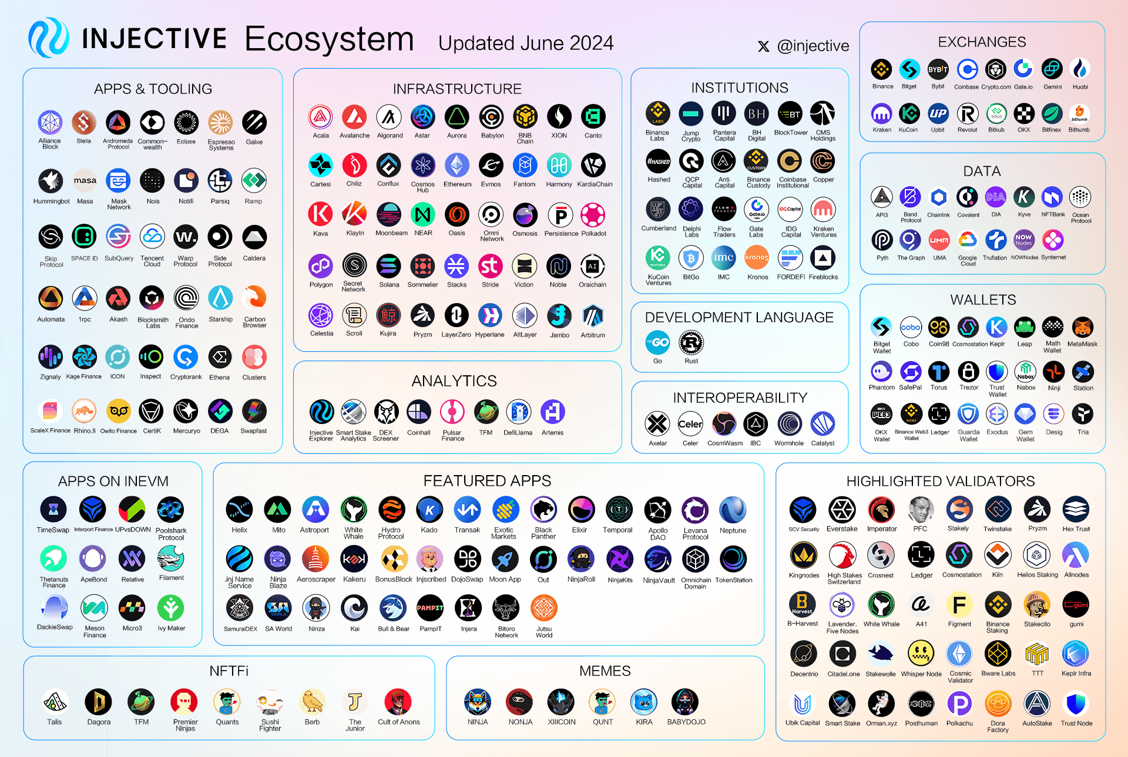Select the Swapfast icon
The width and height of the screenshot is (1128, 757).
tap(254, 412)
